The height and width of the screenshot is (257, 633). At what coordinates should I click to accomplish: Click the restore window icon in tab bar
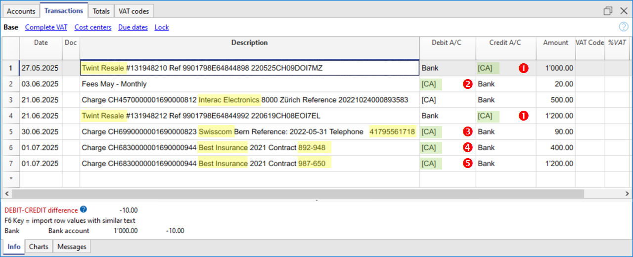(608, 11)
